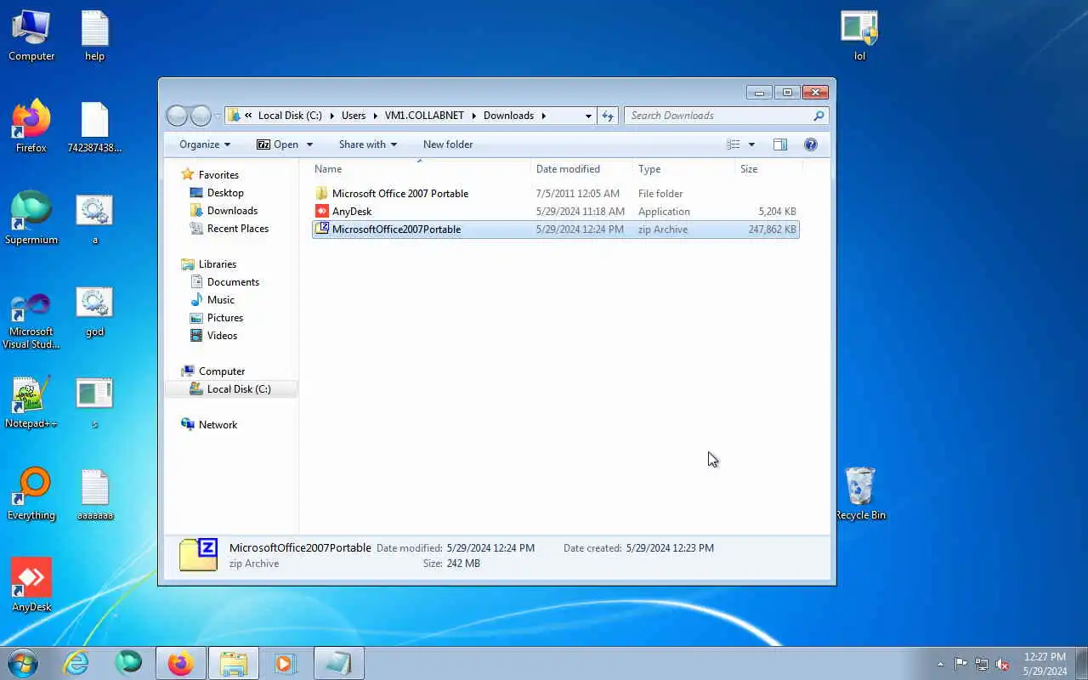Sort by Date modified column
The image size is (1088, 680).
(581, 169)
